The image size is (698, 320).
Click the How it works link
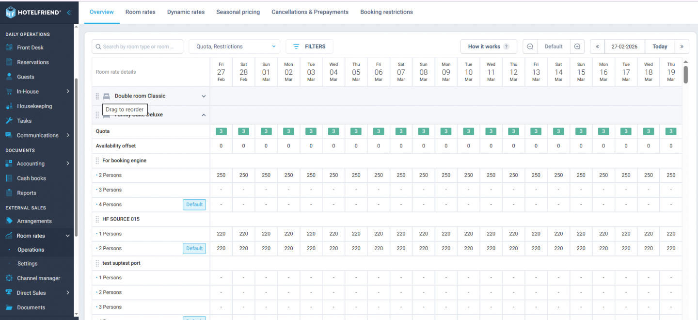485,46
